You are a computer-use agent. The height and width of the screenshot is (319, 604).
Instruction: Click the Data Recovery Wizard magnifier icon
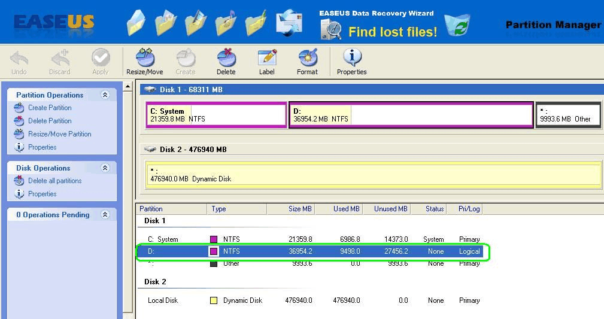[x=331, y=30]
